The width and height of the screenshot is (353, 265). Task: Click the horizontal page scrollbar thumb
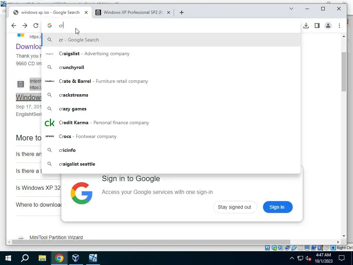151,242
